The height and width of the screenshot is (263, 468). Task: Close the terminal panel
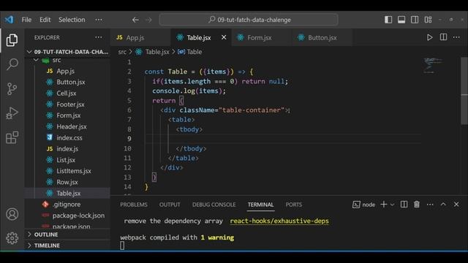[x=456, y=205]
